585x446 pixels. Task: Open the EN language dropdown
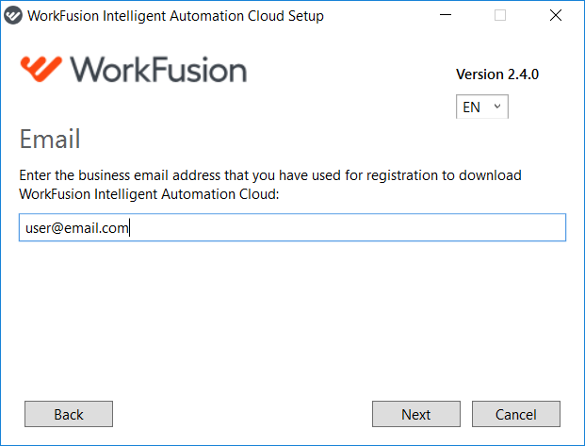[x=482, y=107]
